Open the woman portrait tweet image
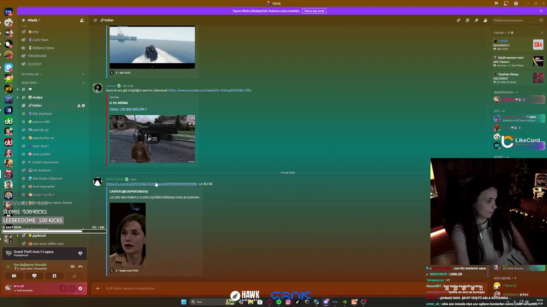This screenshot has height=307, width=547. tap(127, 235)
